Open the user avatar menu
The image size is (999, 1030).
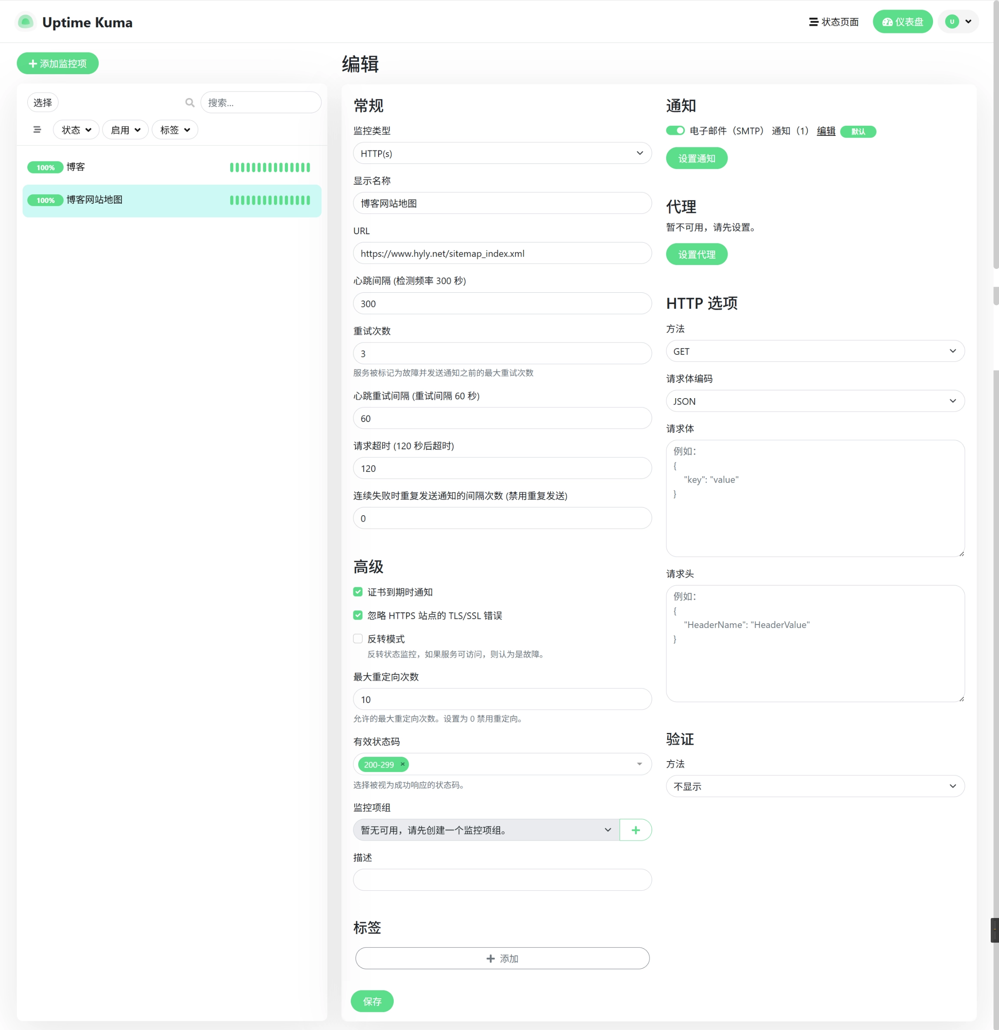coord(958,22)
